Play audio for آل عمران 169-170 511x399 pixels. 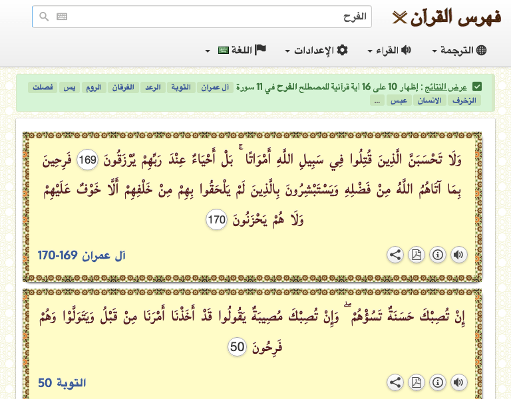[x=458, y=255]
